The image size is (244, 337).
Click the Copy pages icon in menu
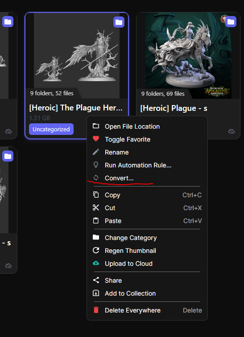[96, 195]
